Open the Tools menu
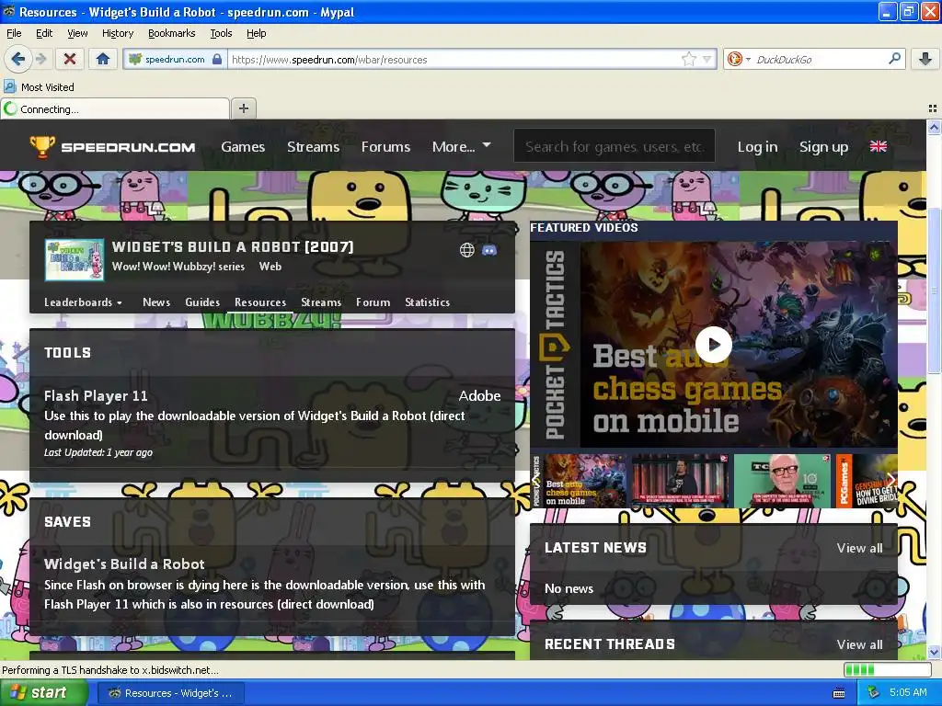The image size is (942, 706). [x=221, y=33]
